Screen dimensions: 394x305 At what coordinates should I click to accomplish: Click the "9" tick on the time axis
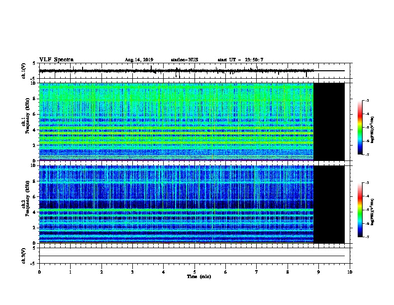click(318, 272)
